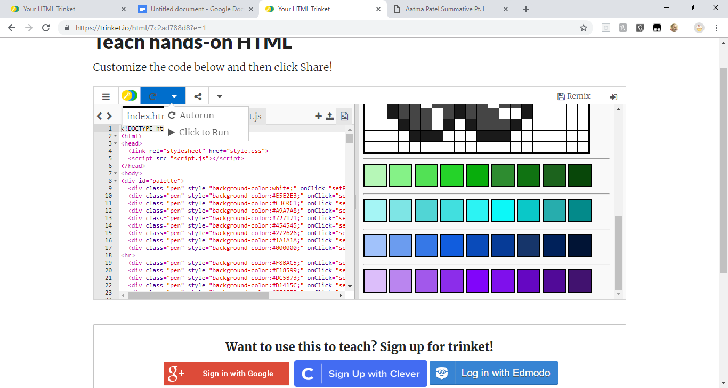The width and height of the screenshot is (728, 388).
Task: Choose the darkest purple swatch
Action: pyautogui.click(x=580, y=281)
